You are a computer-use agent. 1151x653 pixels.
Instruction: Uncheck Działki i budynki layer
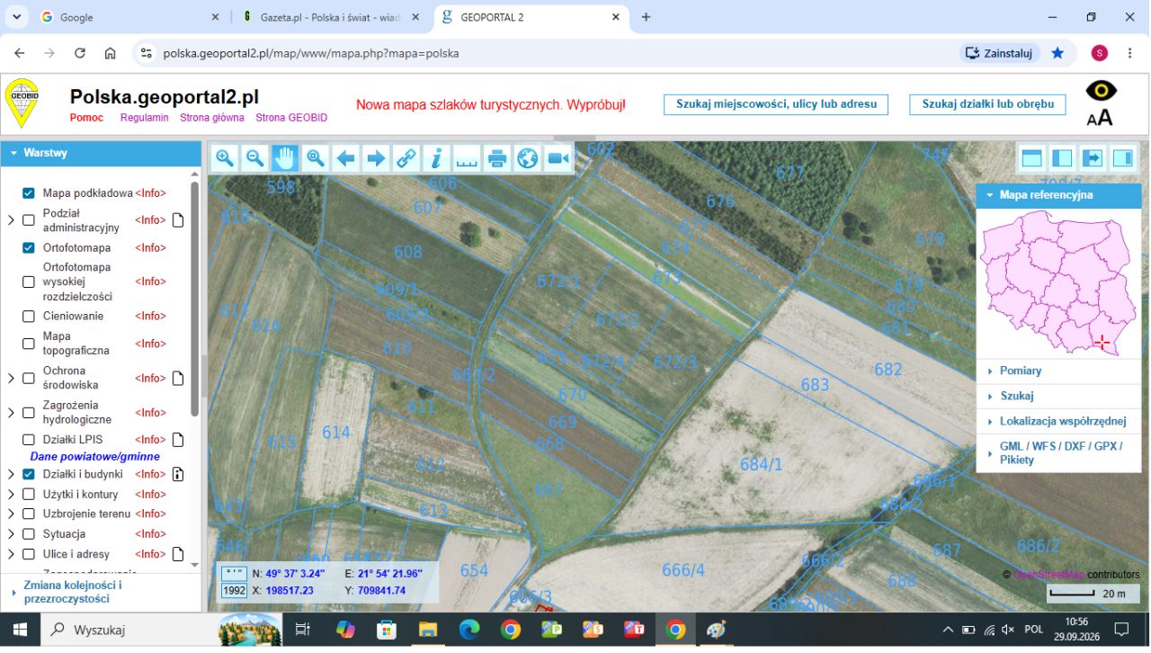pyautogui.click(x=29, y=474)
